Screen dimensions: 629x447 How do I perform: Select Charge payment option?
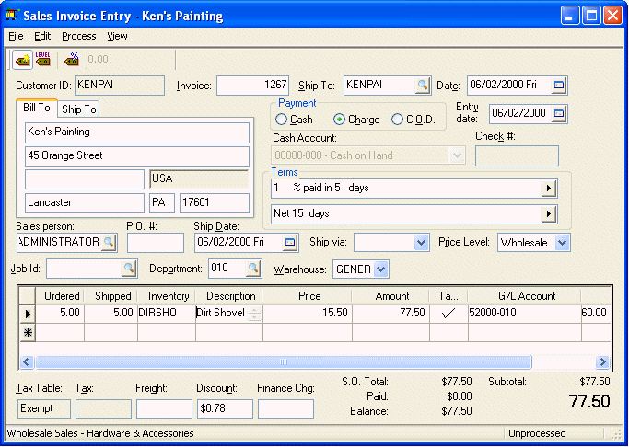coord(340,120)
